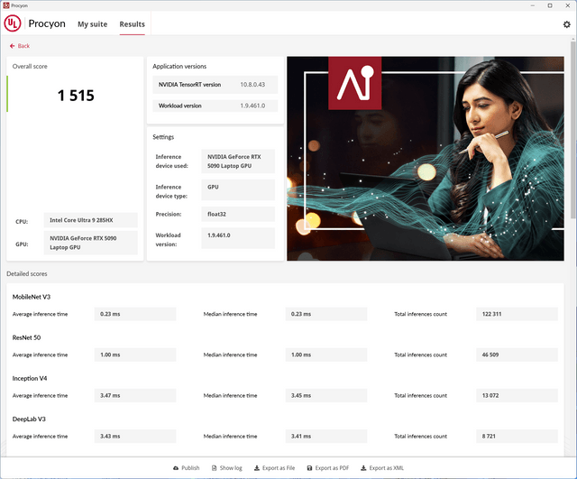577x479 pixels.
Task: Click ResNet 50 median inference time value
Action: (326, 355)
